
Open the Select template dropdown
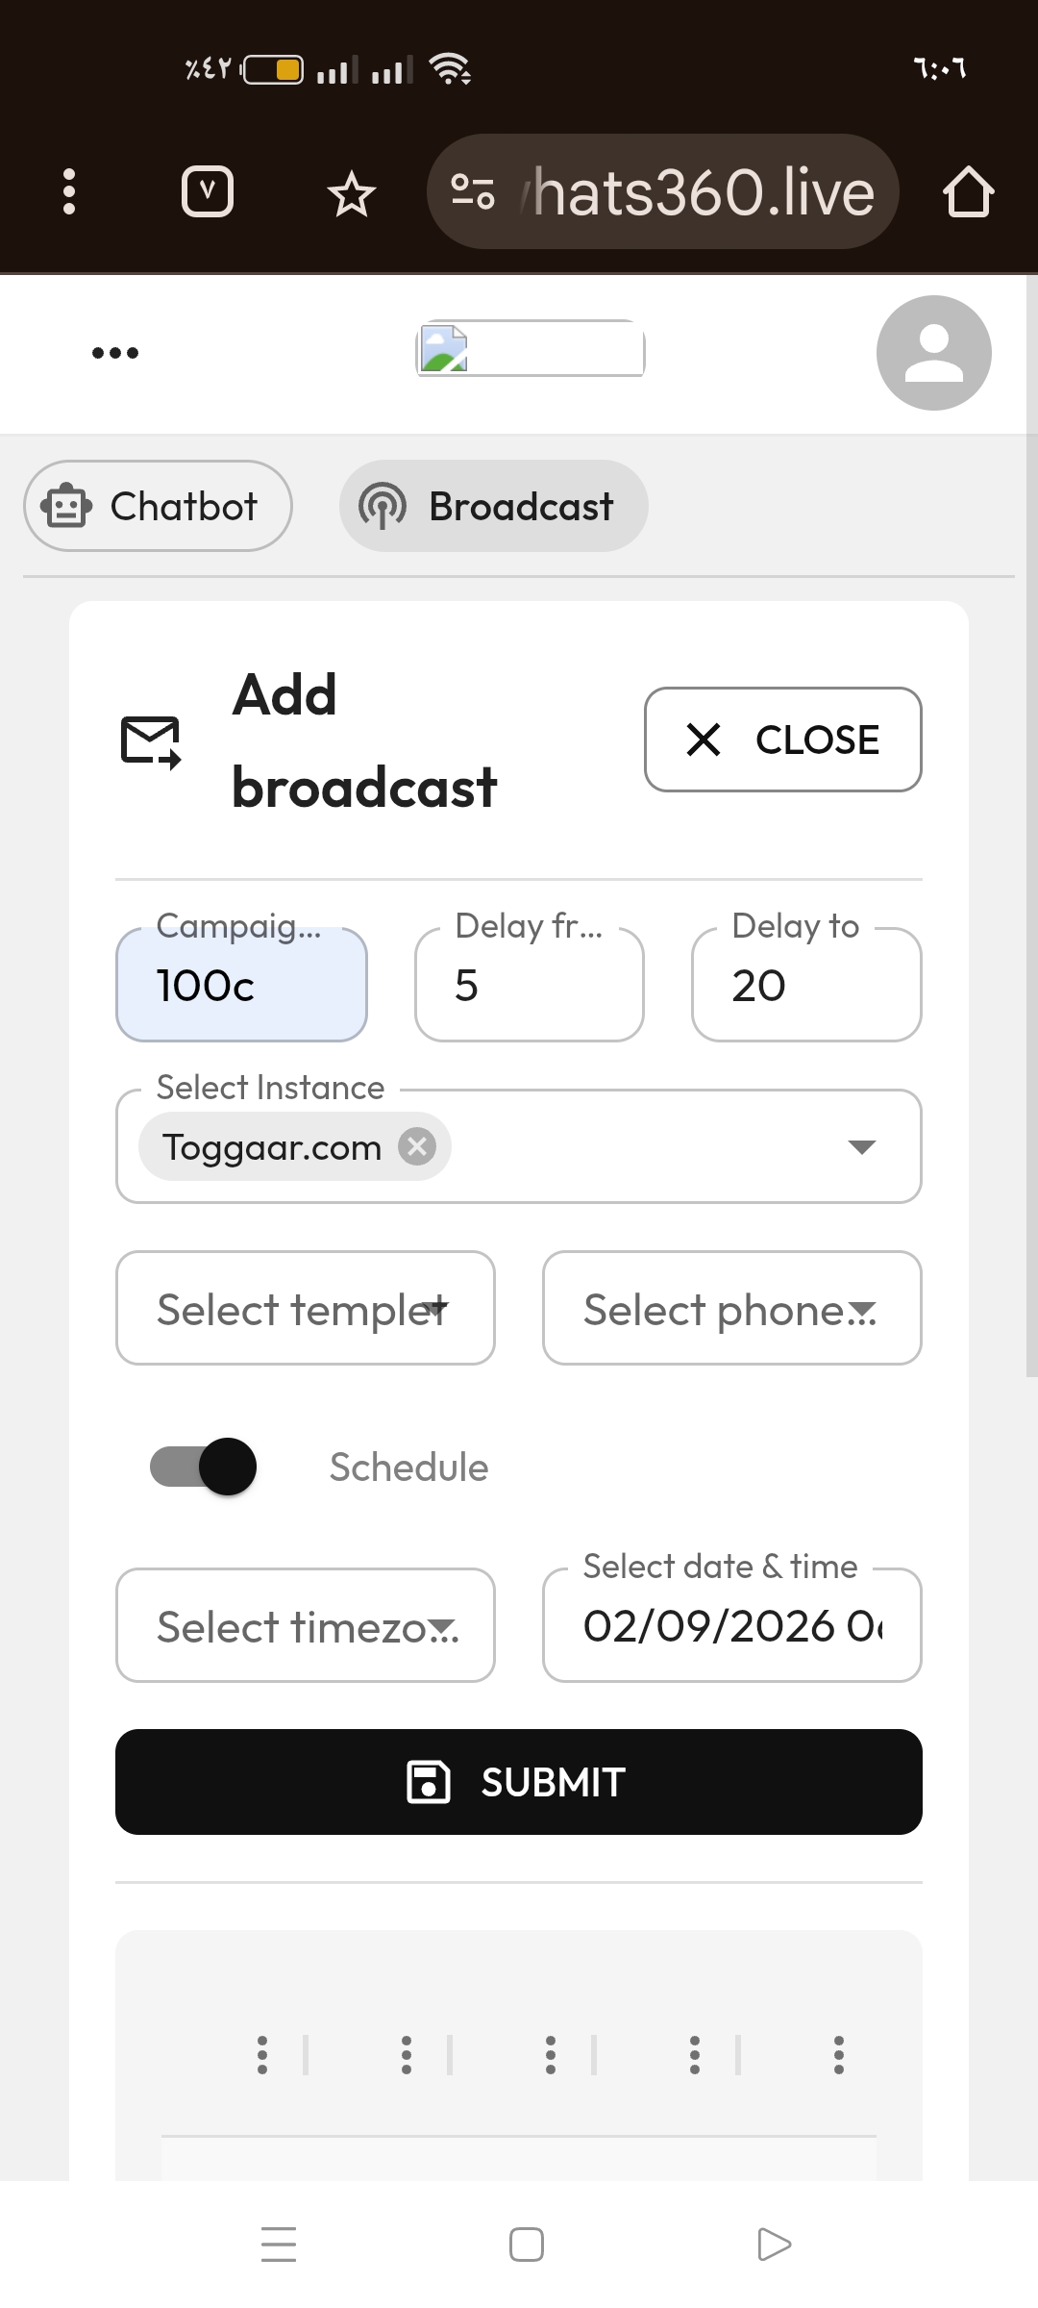pyautogui.click(x=306, y=1308)
